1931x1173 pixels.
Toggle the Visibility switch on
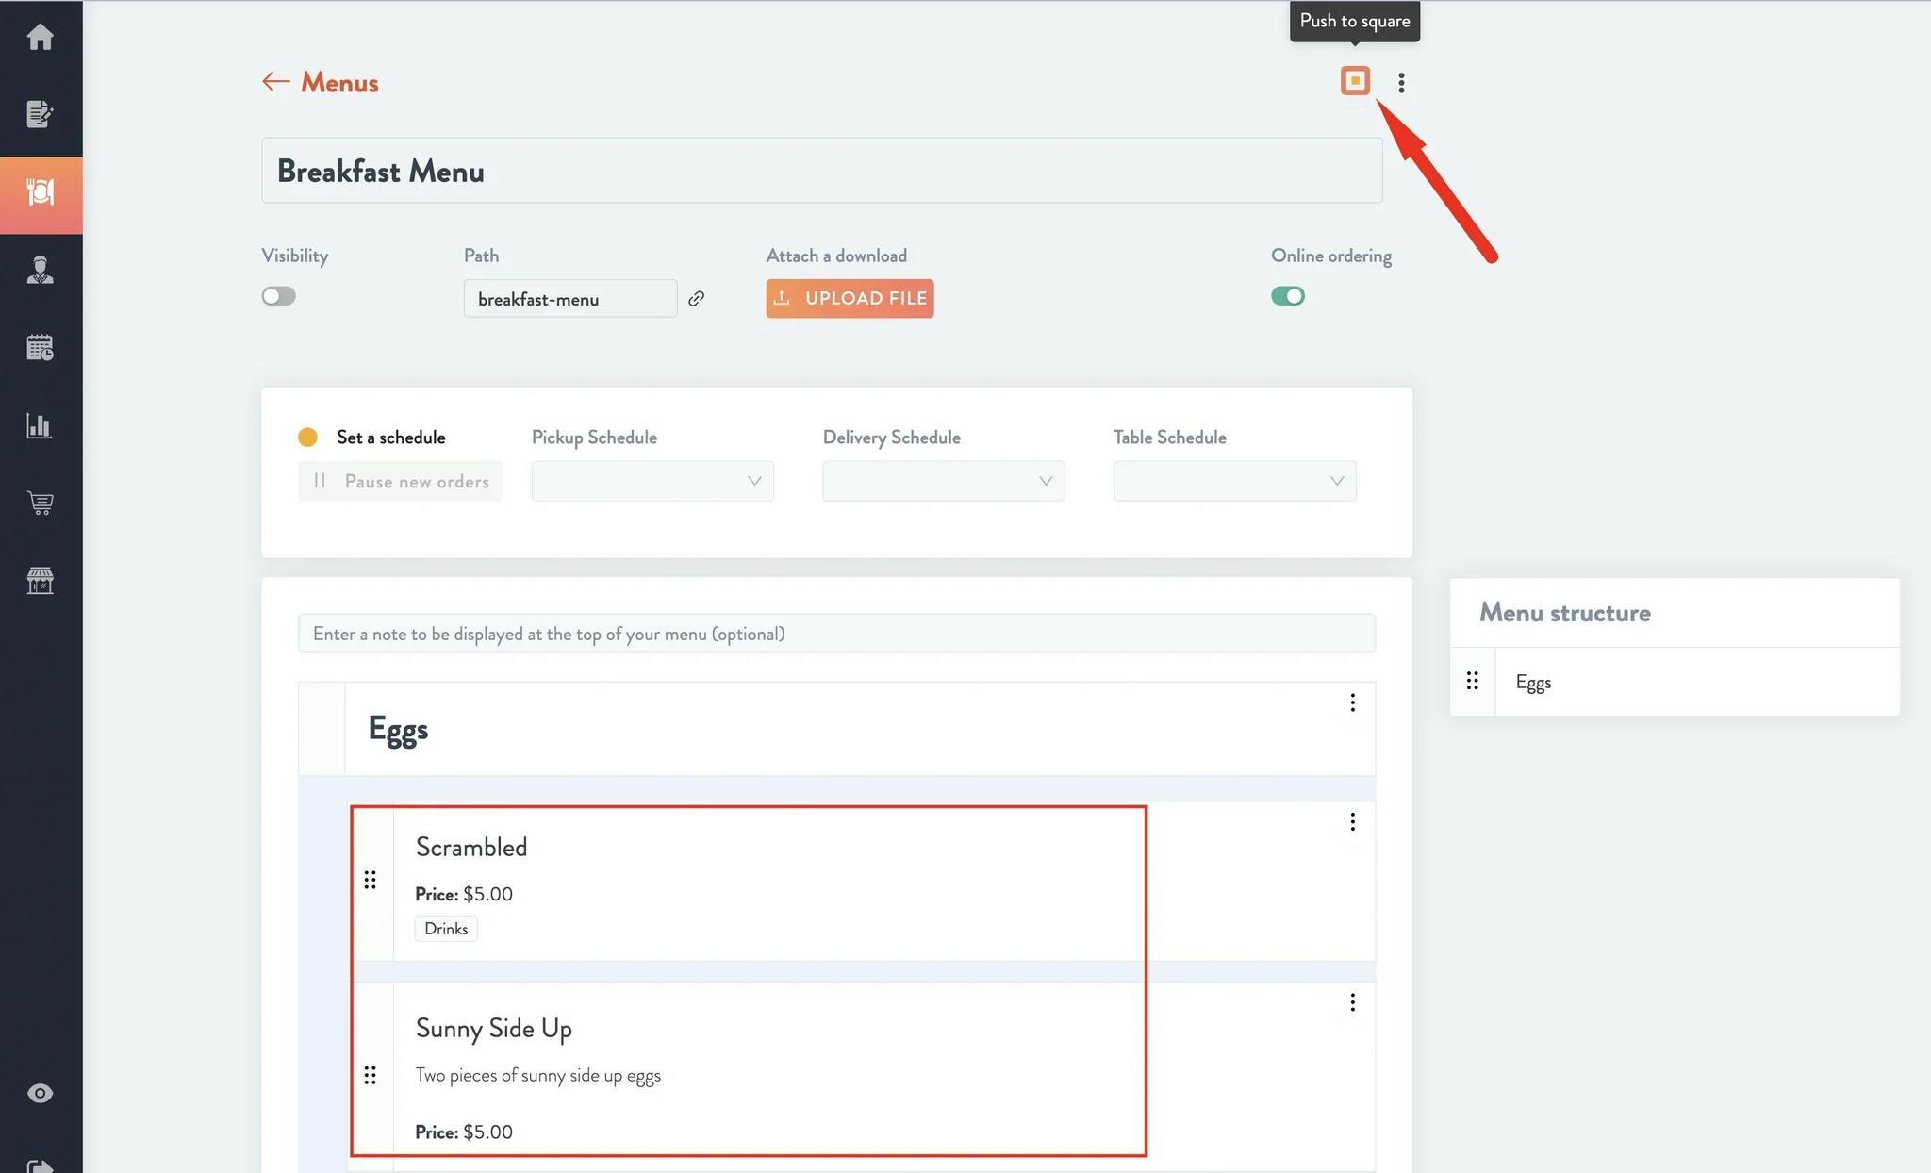coord(279,296)
